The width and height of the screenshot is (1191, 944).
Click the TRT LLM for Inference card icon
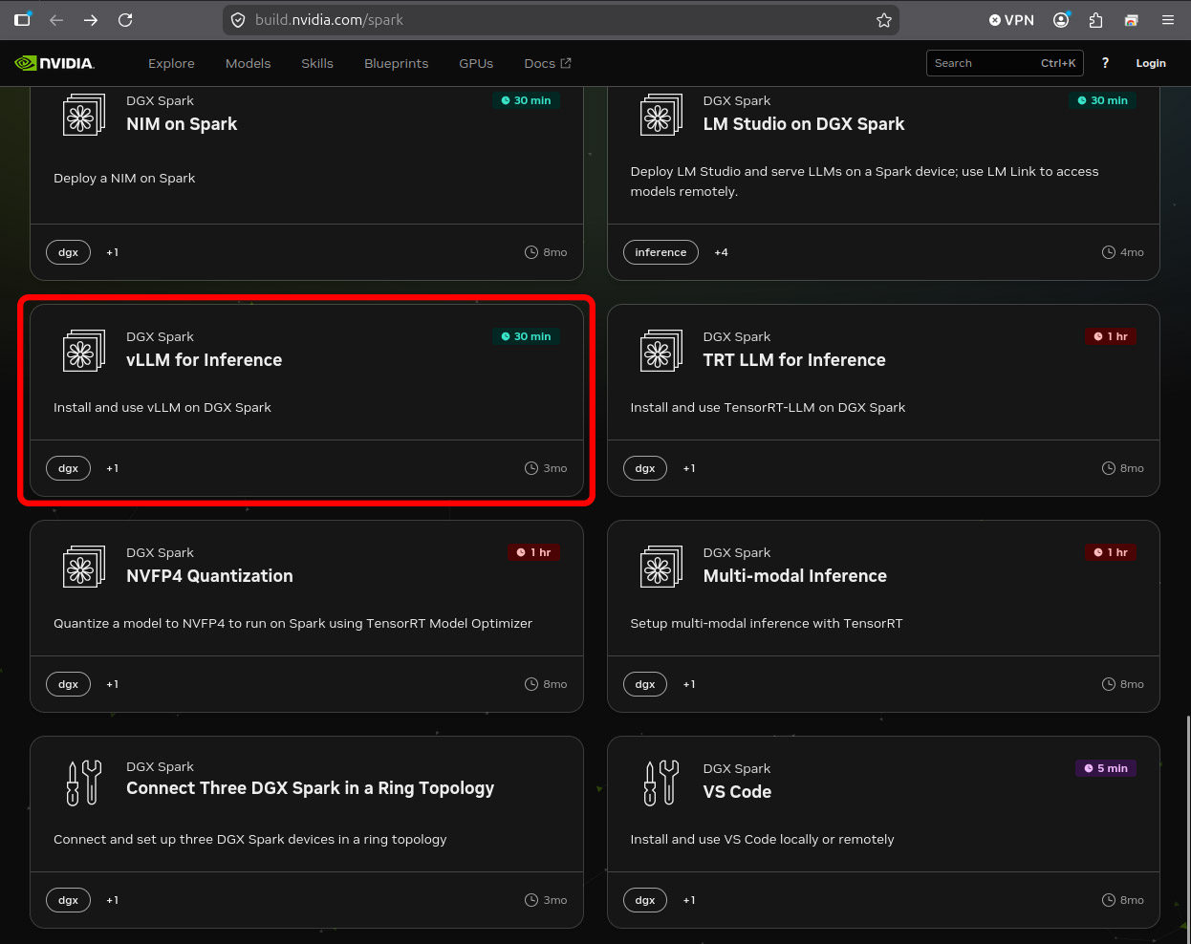pos(661,351)
